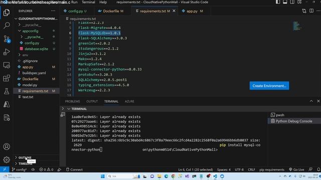Open notifications bell in status bar
The width and height of the screenshot is (321, 180).
pyautogui.click(x=318, y=169)
